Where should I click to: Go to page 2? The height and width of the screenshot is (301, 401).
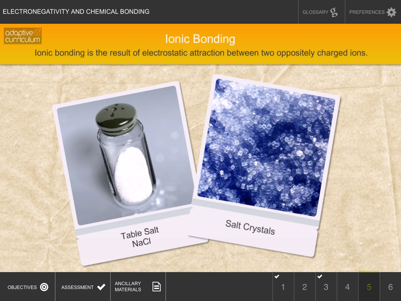click(x=305, y=287)
